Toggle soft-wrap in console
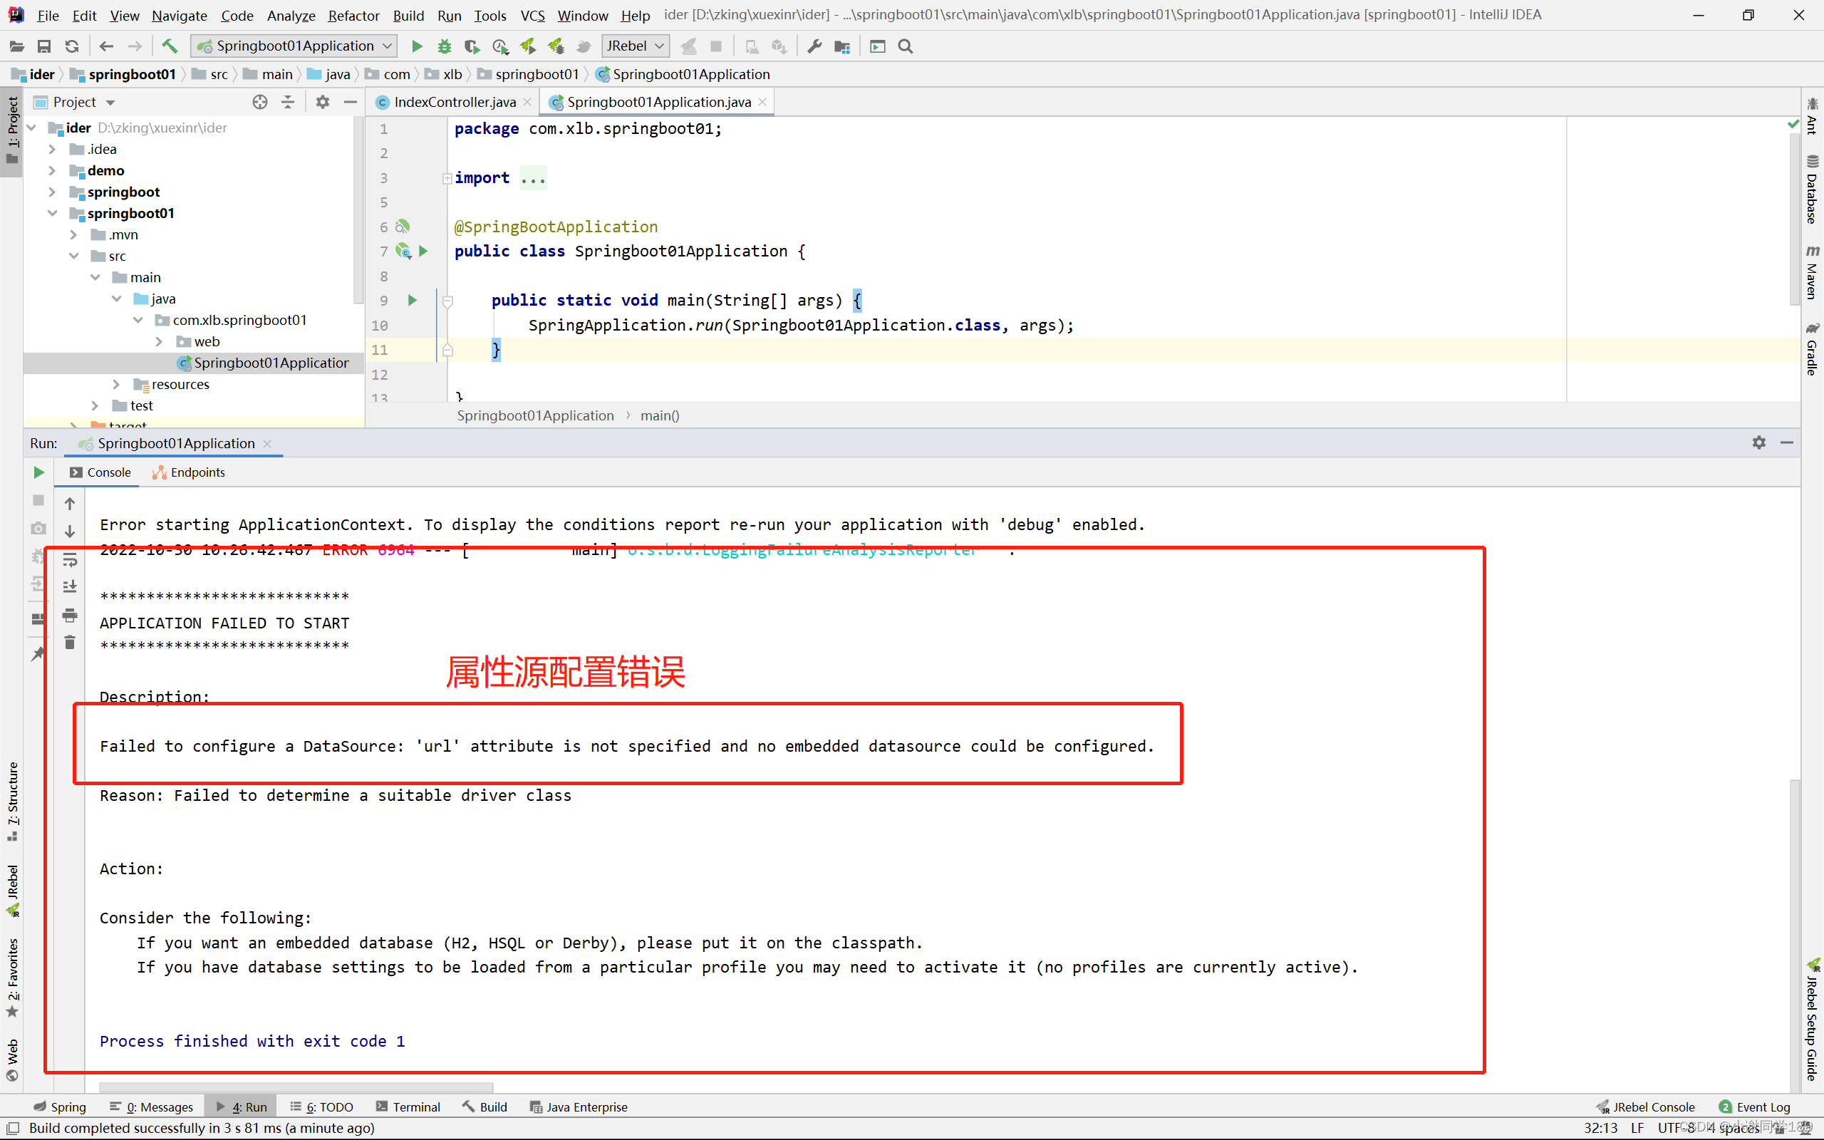The image size is (1824, 1140). (70, 559)
